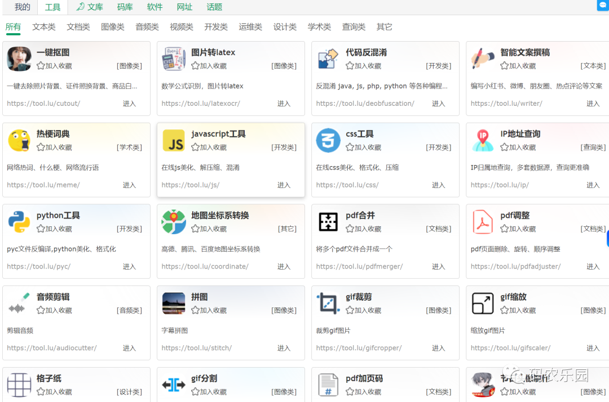Click the 智能文案撰稿 title text
The height and width of the screenshot is (402, 609).
click(x=525, y=52)
